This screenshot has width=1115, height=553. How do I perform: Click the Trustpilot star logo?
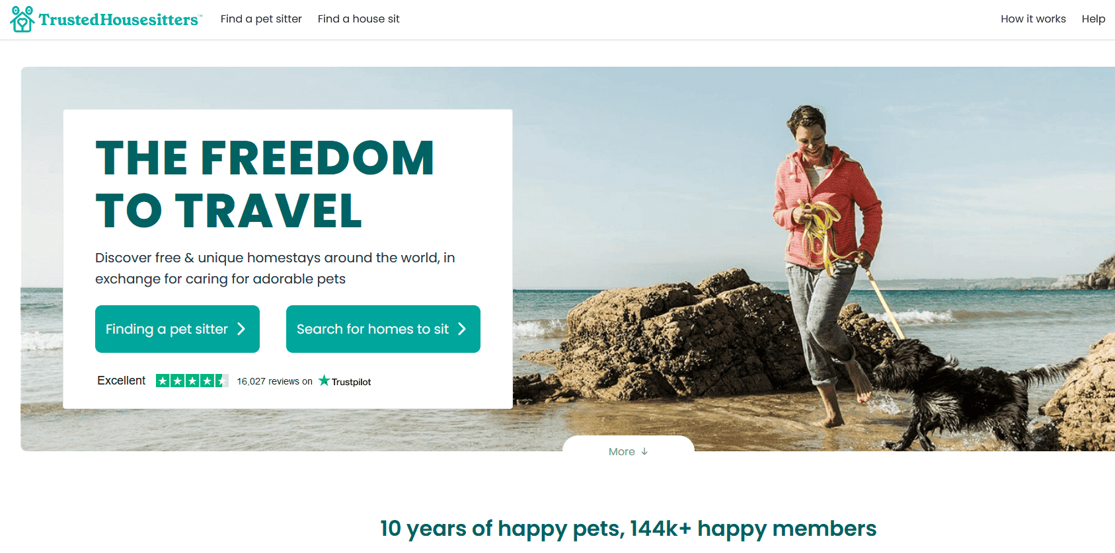pos(324,381)
